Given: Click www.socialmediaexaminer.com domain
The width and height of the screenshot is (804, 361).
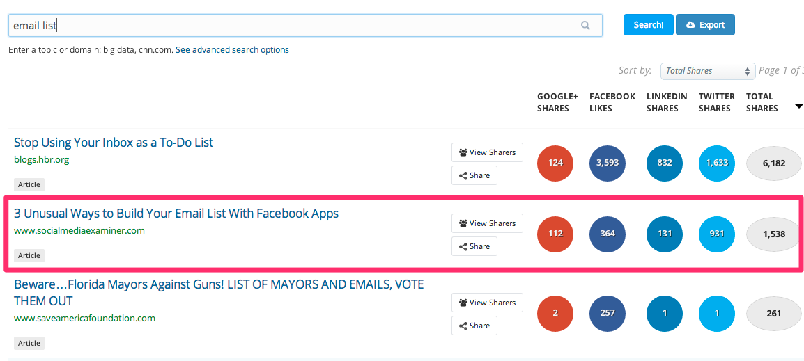Looking at the screenshot, I should pyautogui.click(x=79, y=230).
